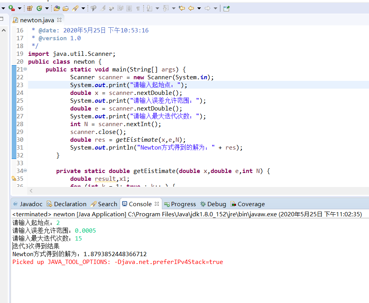
Task: Select the newton.java editor tab
Action: point(37,20)
